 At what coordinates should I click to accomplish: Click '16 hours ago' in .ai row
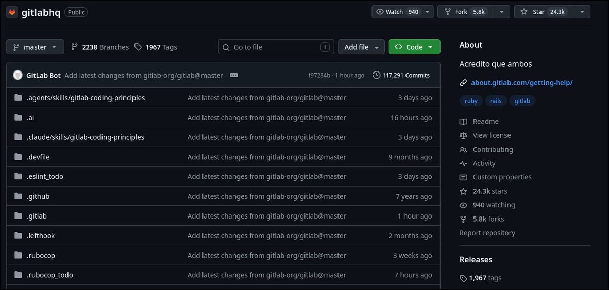pos(412,118)
